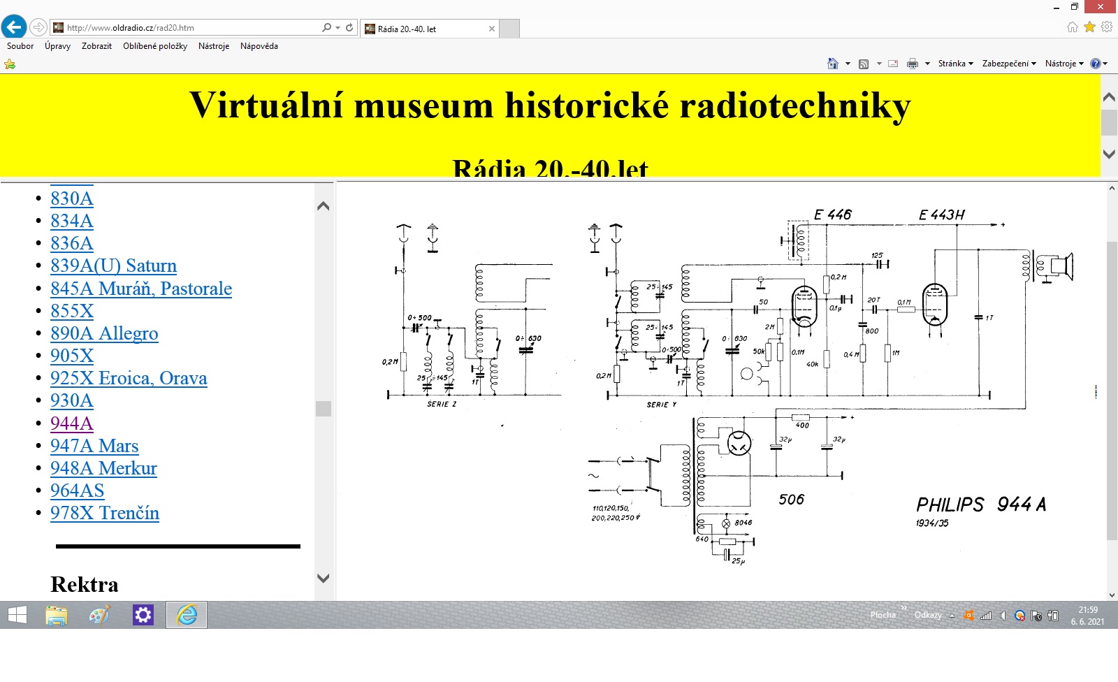Click the browser back arrow button

click(14, 27)
